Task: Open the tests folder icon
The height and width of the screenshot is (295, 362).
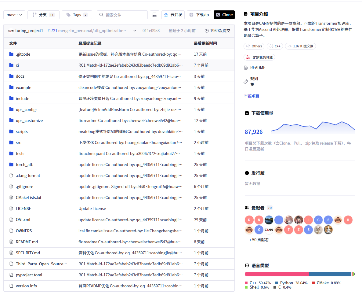Action: [x=11, y=153]
